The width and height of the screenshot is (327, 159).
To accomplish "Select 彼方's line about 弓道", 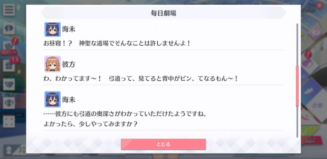I will point(141,79).
